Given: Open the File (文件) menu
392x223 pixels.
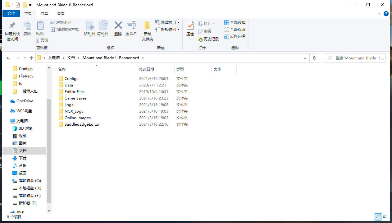Looking at the screenshot, I should tap(11, 13).
